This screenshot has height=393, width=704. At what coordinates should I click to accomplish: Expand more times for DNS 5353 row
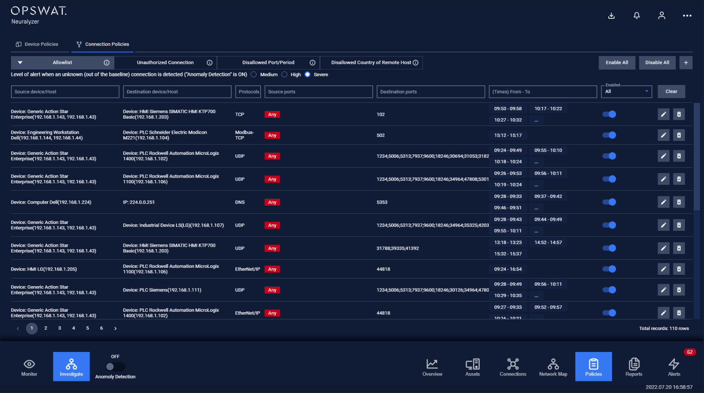536,208
